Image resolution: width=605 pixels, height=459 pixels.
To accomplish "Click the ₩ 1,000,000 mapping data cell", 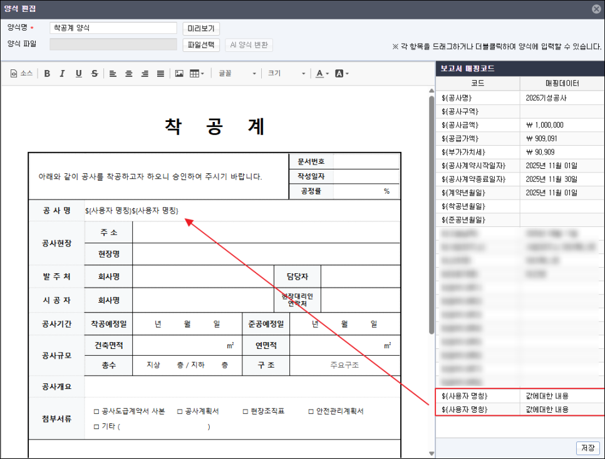I will click(562, 125).
